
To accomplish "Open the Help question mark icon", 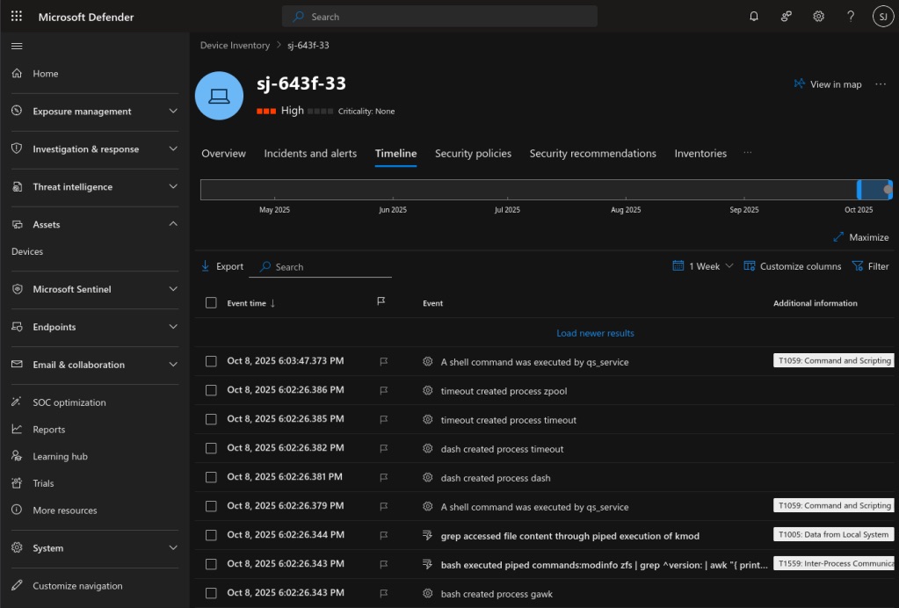I will [x=850, y=16].
